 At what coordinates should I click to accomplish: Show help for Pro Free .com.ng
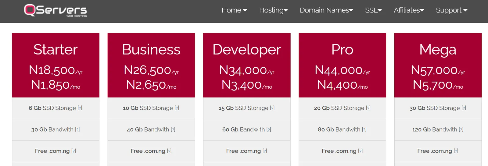(x=361, y=151)
